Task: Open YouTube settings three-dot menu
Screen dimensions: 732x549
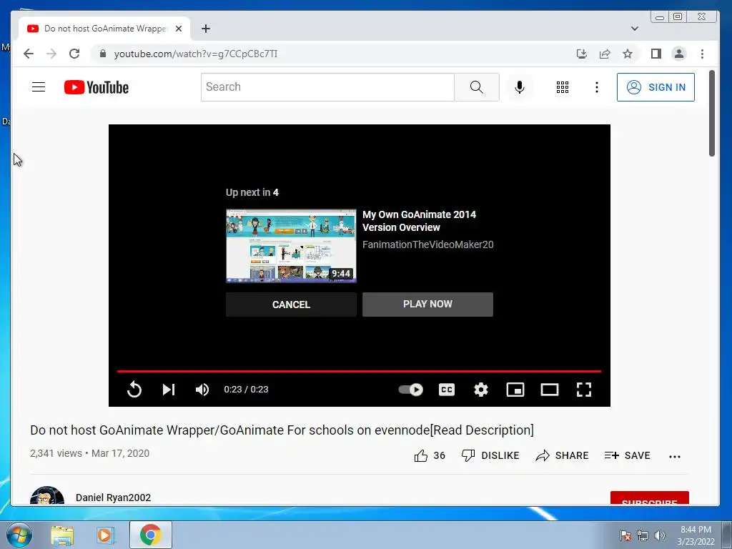Action: coord(597,86)
